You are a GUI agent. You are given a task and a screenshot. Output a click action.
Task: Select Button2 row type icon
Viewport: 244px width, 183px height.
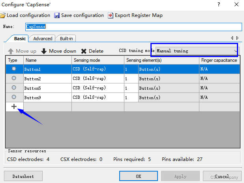click(x=14, y=78)
